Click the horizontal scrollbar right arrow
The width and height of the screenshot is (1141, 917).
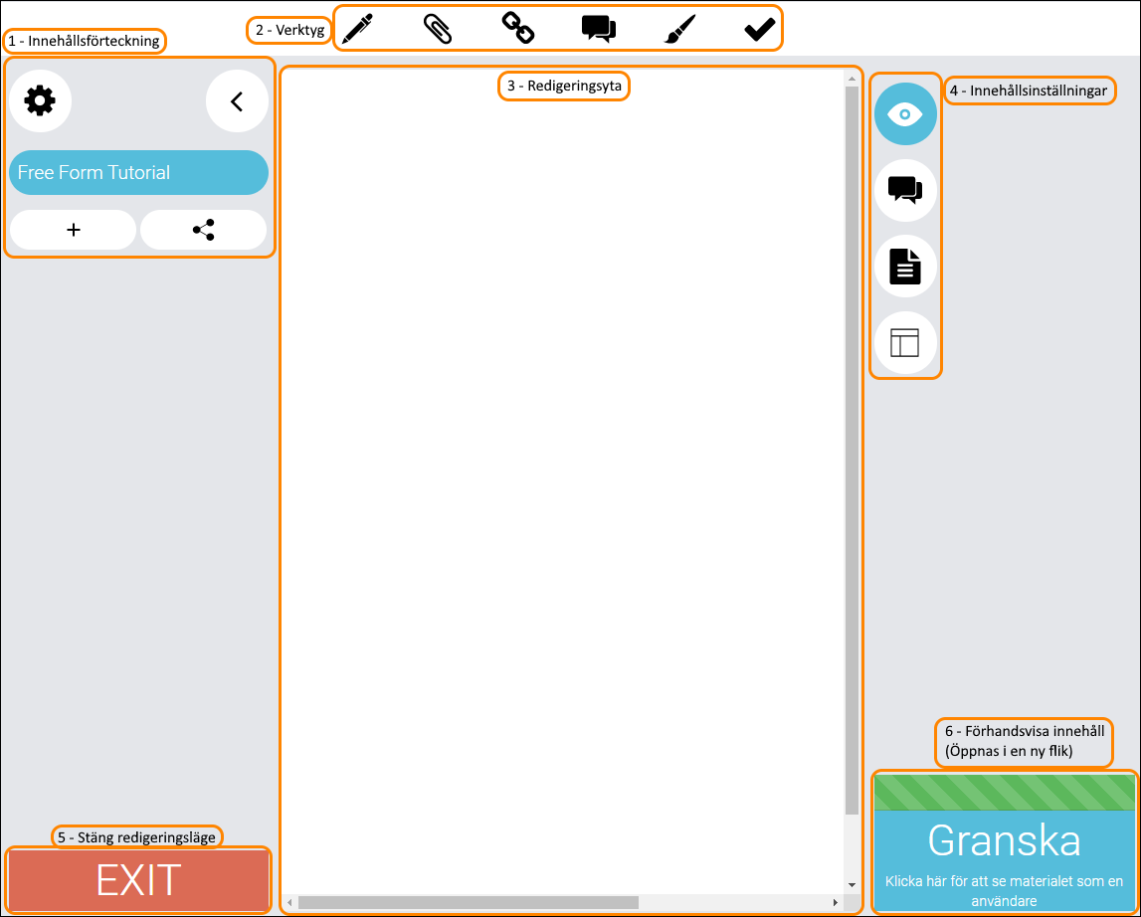(x=836, y=902)
